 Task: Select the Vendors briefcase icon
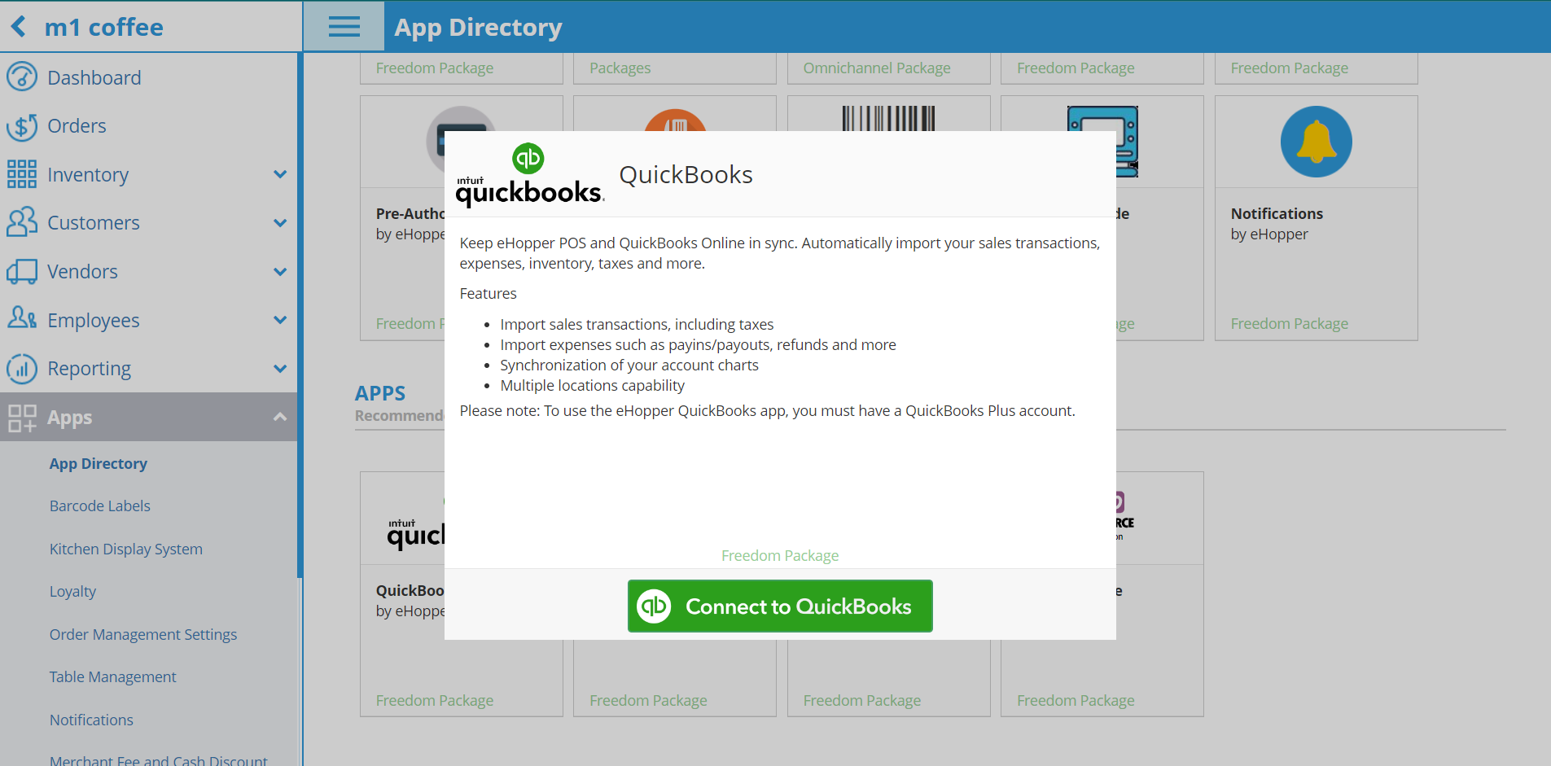click(23, 270)
